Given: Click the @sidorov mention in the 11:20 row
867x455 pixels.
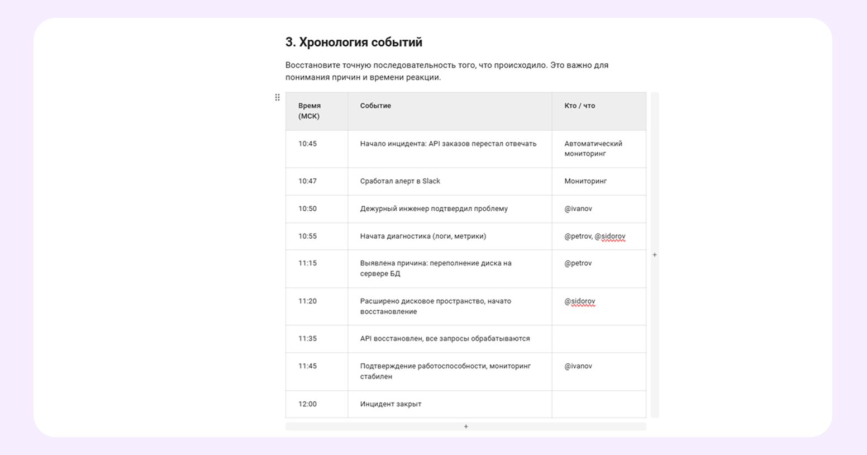Looking at the screenshot, I should tap(580, 301).
